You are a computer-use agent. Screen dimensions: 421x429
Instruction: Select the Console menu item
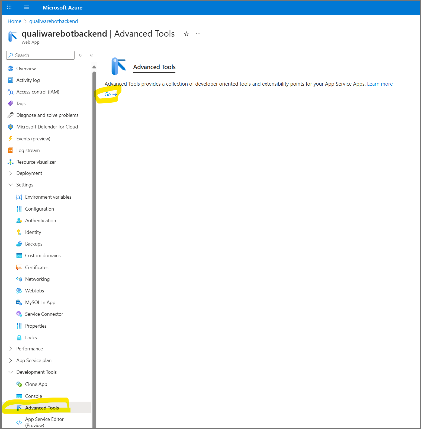33,396
